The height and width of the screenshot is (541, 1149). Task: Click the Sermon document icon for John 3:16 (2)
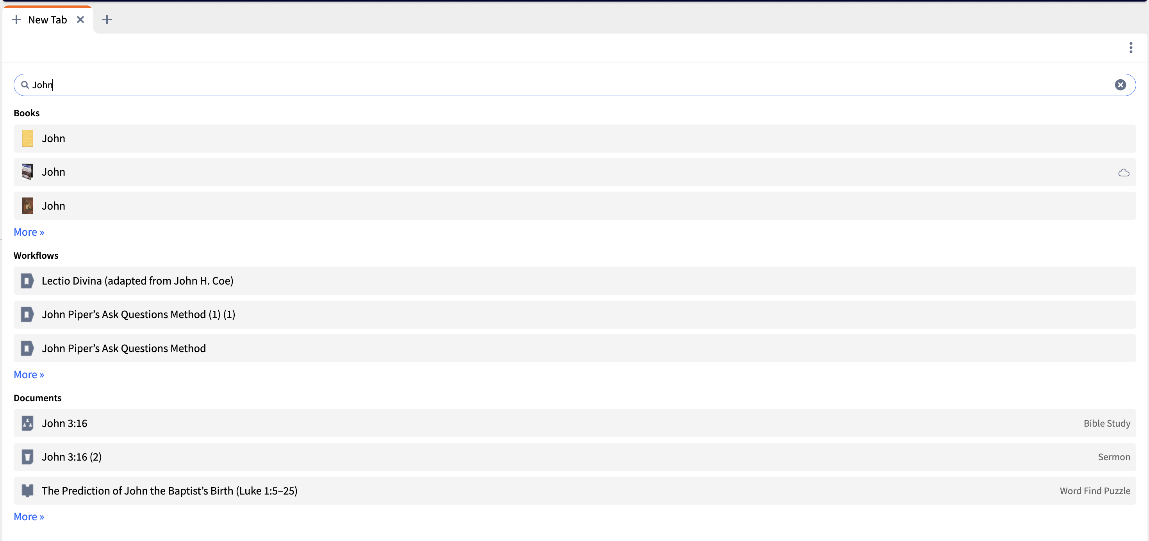(x=28, y=457)
